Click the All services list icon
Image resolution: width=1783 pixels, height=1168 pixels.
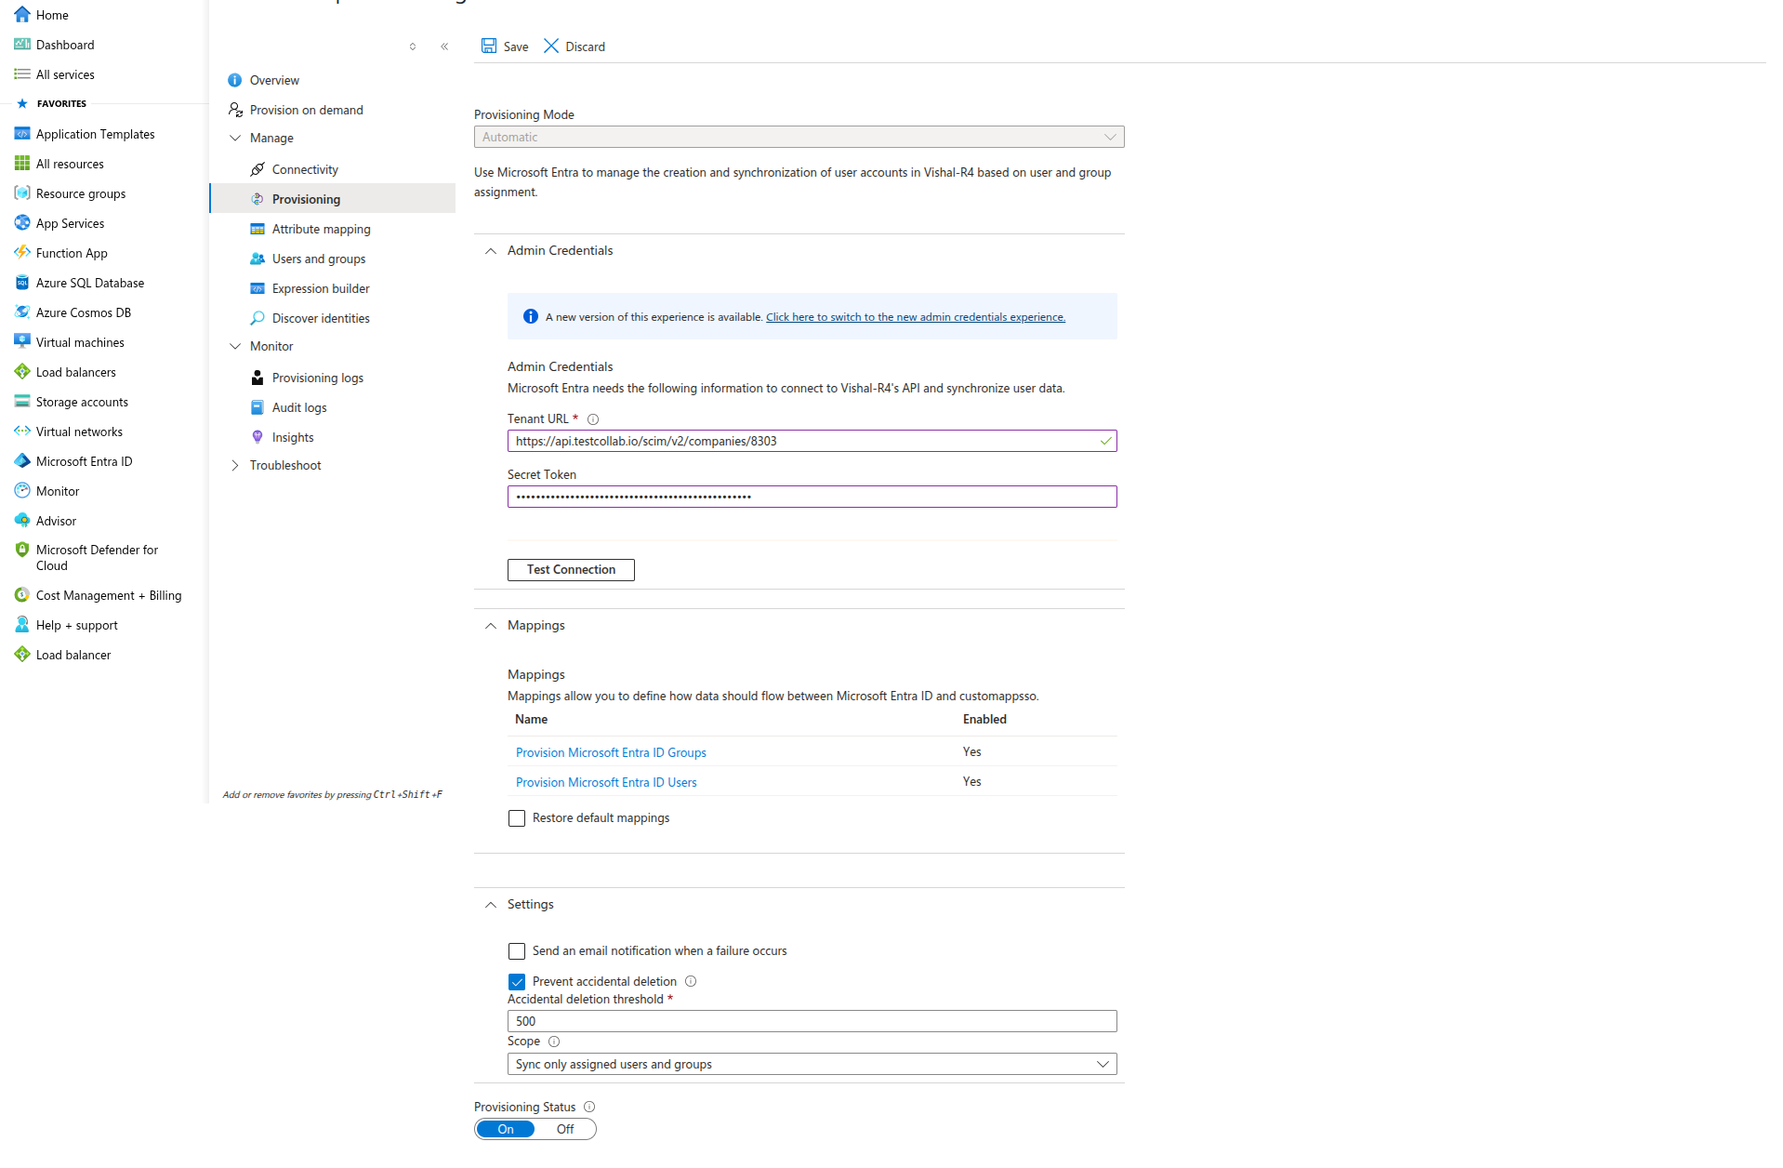point(22,73)
